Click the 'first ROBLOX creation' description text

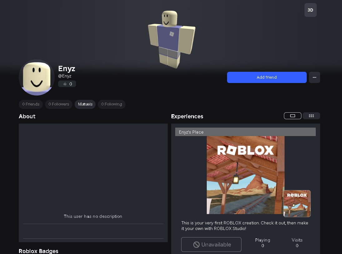click(245, 226)
